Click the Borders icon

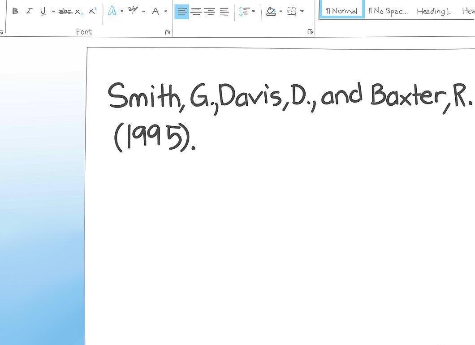(291, 12)
